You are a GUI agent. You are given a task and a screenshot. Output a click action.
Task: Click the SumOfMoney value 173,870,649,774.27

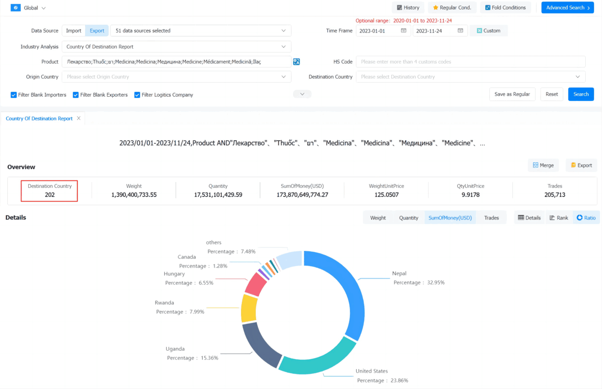coord(302,195)
